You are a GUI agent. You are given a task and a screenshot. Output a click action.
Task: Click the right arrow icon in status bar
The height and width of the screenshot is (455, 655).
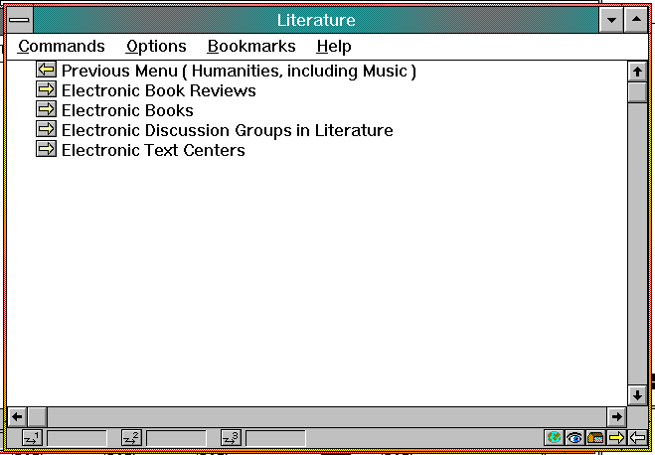point(616,438)
